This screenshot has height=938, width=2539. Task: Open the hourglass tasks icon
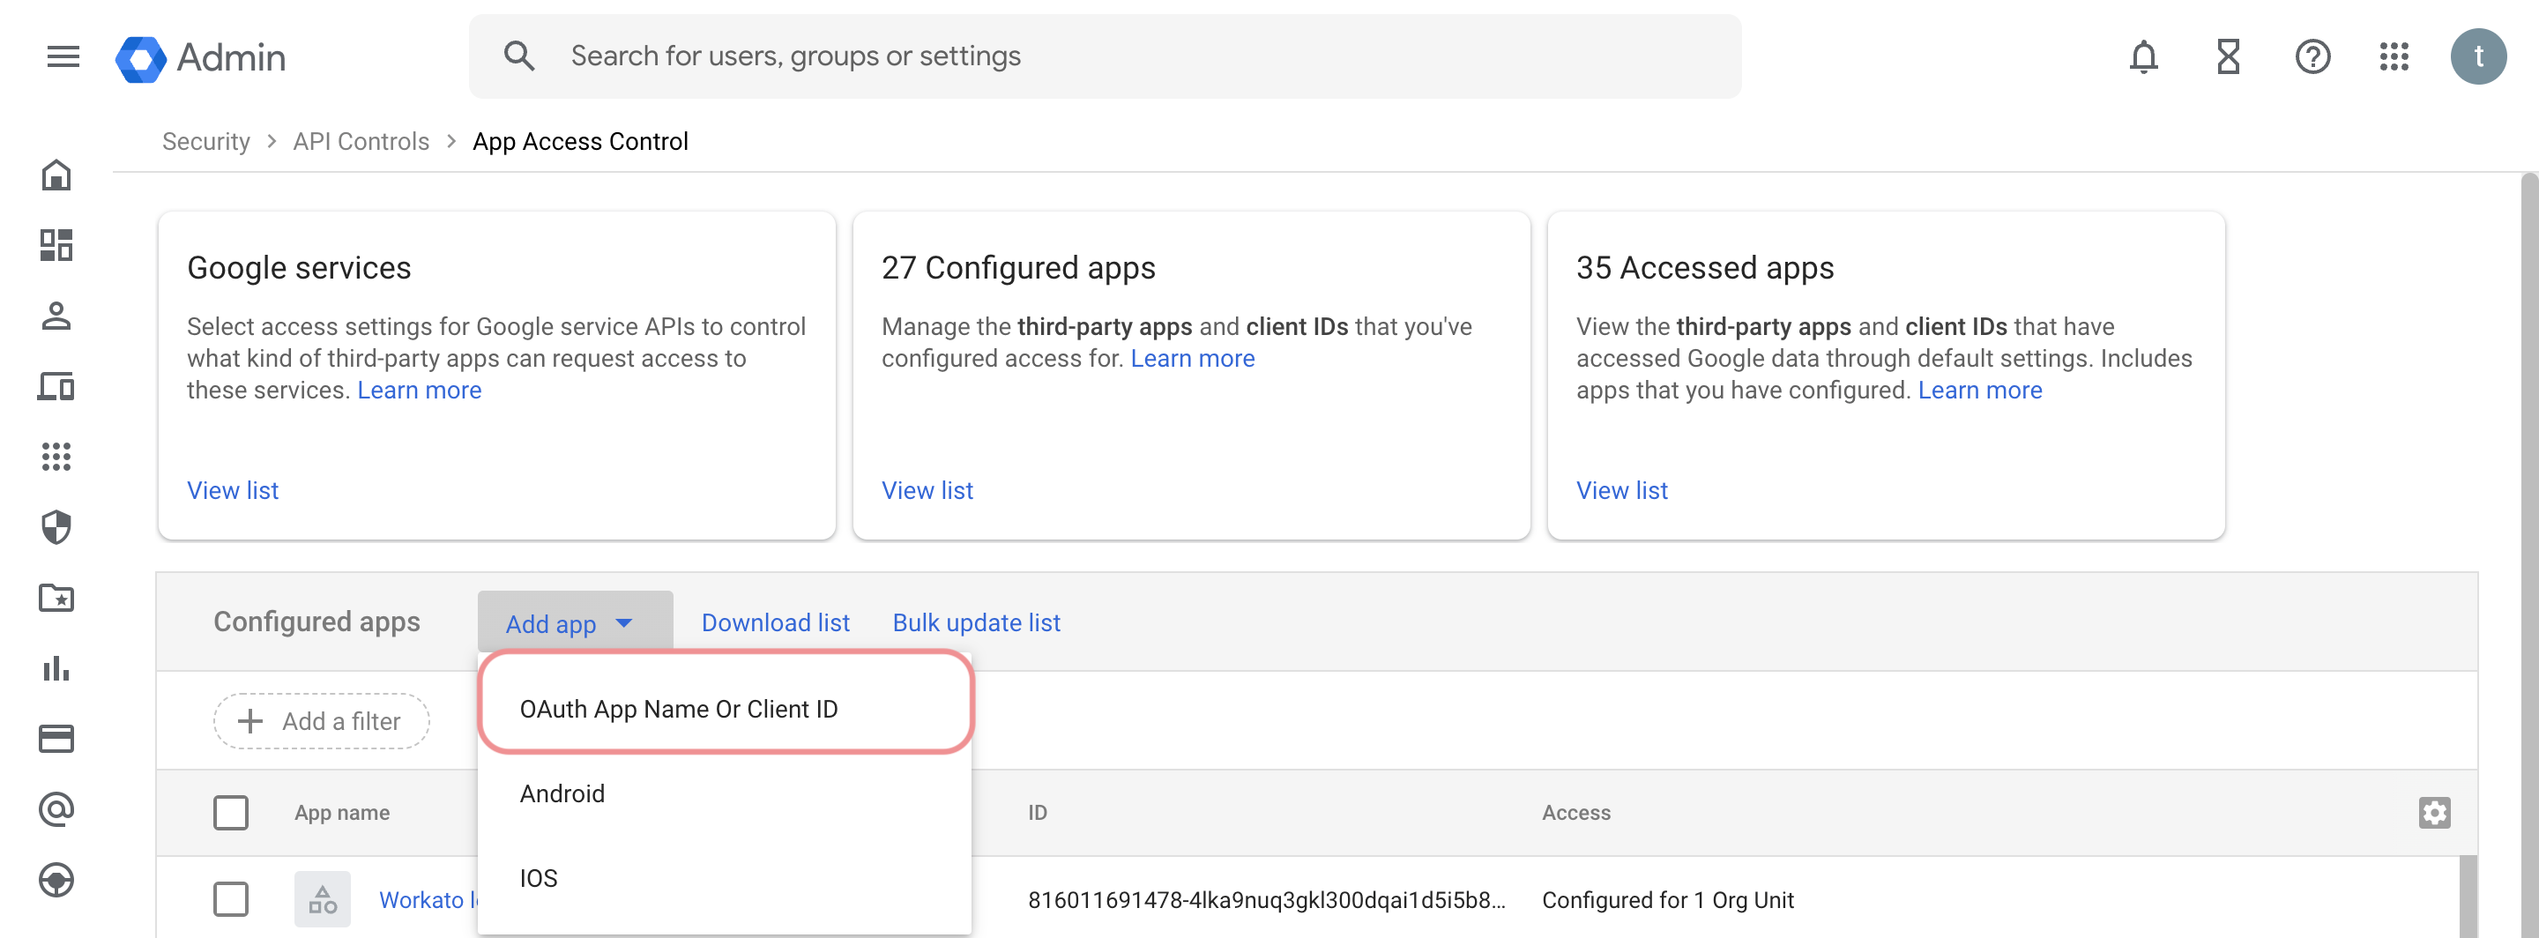[2228, 57]
